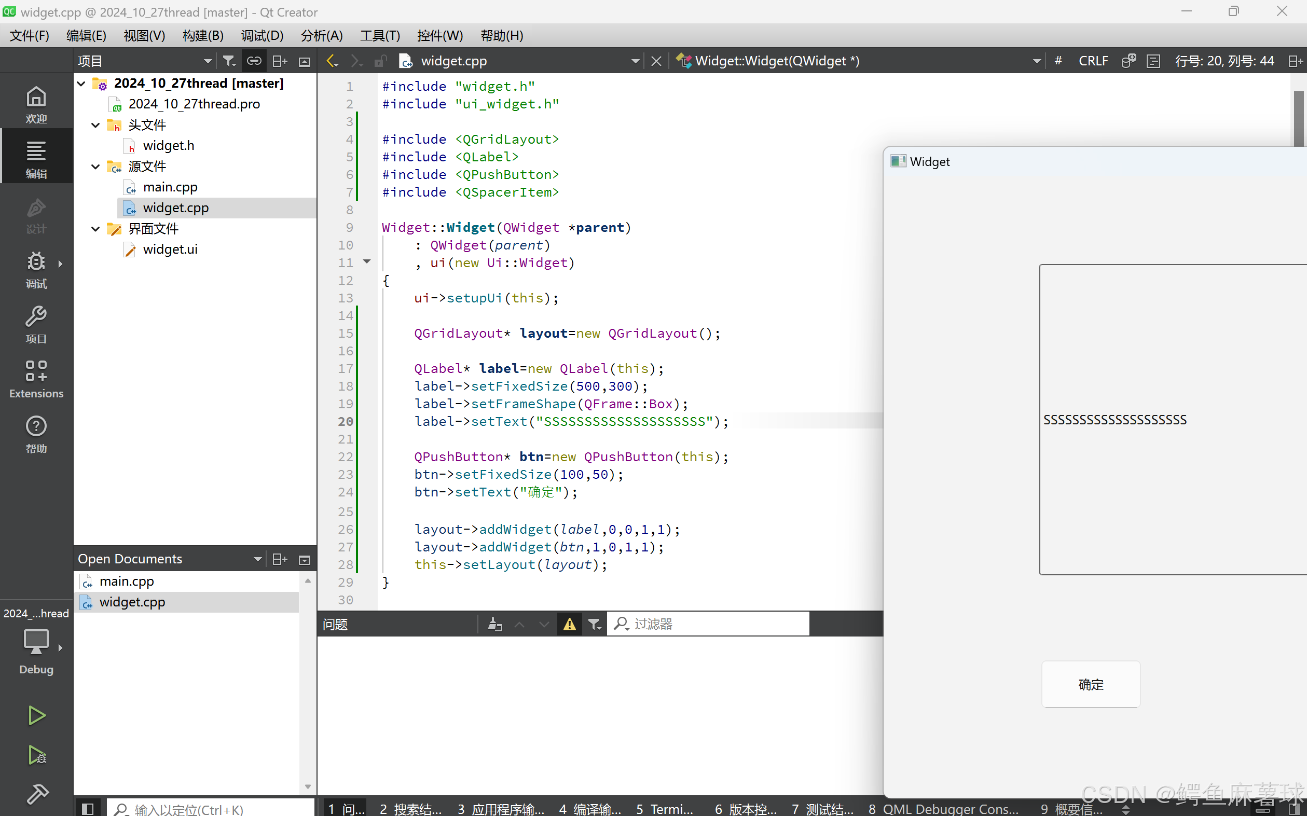Close the project side panel
Viewport: 1307px width, 816px height.
tap(305, 62)
